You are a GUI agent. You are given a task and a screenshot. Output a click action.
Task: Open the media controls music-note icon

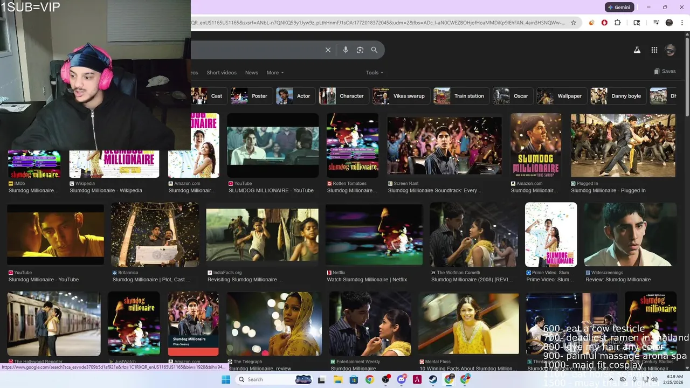coord(656,23)
